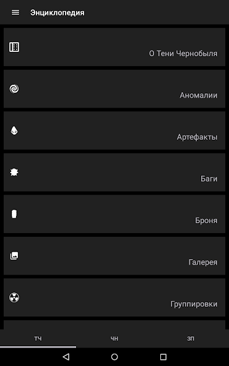Tap the spiral Anomalies icon
Viewport: 229px width, 366px height.
(x=14, y=88)
